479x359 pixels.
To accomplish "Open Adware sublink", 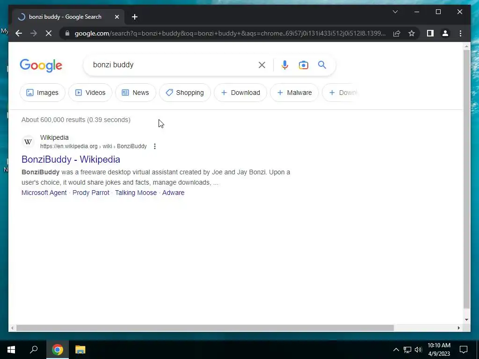I will (173, 193).
